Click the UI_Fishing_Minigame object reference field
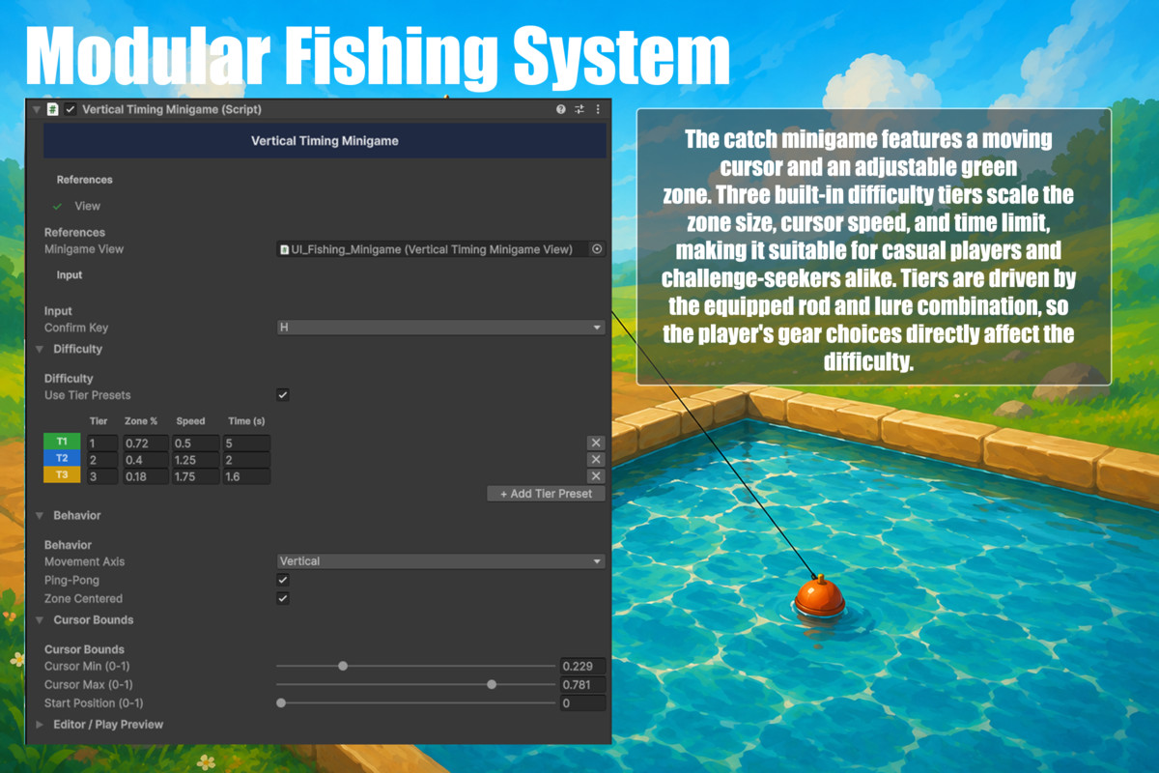Image resolution: width=1159 pixels, height=773 pixels. (x=432, y=249)
